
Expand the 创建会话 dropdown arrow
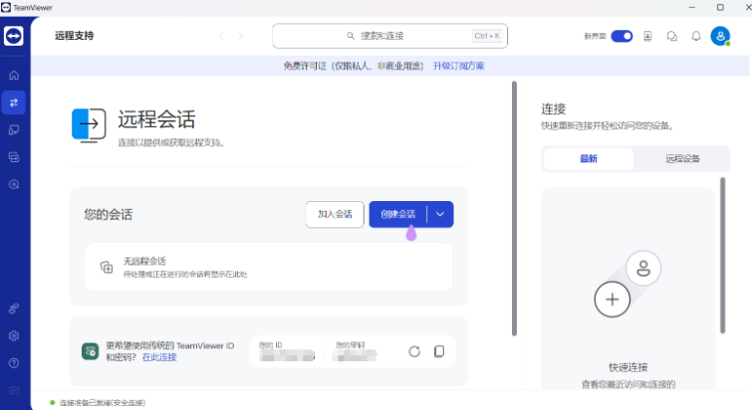(x=440, y=214)
